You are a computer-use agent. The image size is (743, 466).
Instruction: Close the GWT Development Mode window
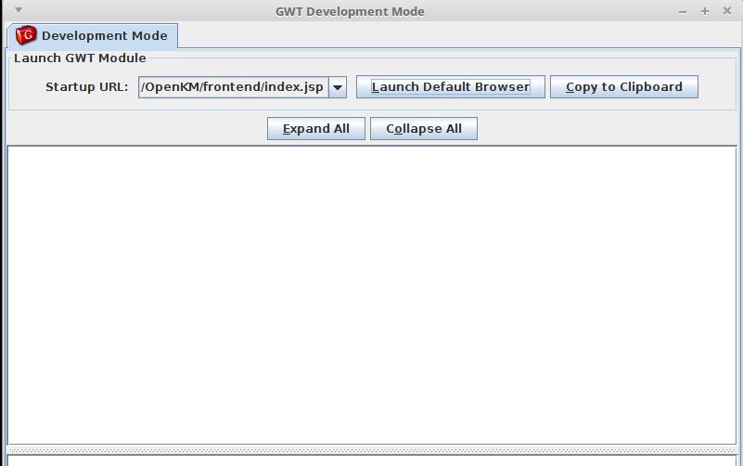[726, 12]
